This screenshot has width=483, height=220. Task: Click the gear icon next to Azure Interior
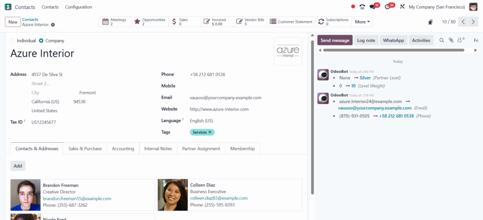[53, 24]
